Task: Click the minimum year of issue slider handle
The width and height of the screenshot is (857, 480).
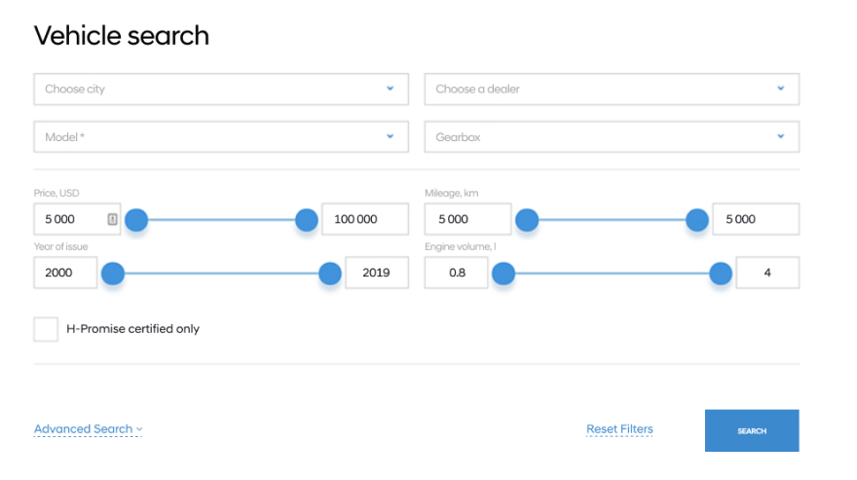Action: [113, 274]
